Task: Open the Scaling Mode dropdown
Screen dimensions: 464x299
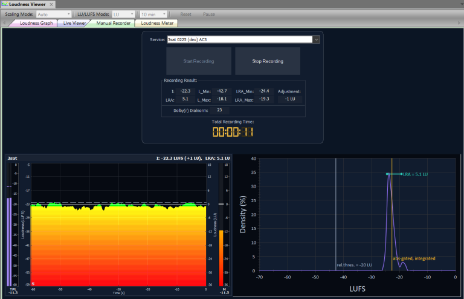Action: (x=54, y=15)
